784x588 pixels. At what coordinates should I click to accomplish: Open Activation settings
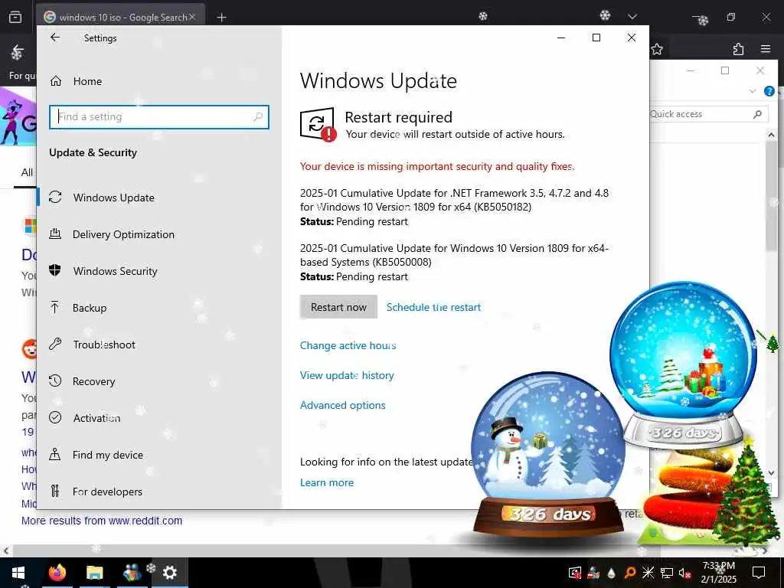(96, 418)
